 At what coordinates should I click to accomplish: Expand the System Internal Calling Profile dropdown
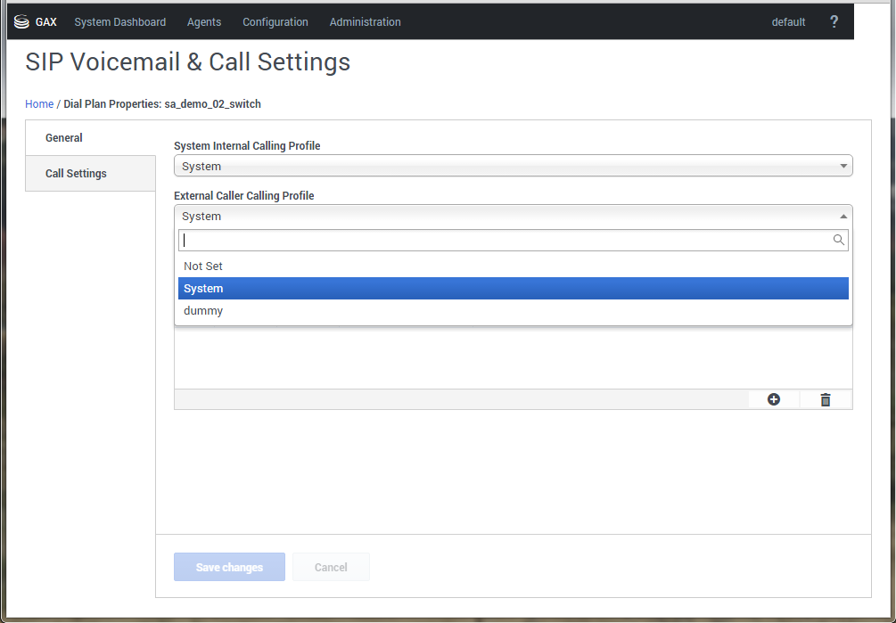pos(513,167)
